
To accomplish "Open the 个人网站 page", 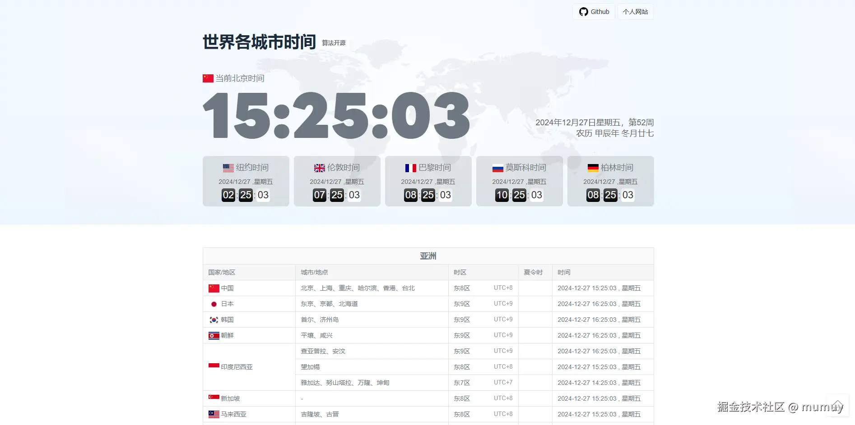I will click(635, 12).
